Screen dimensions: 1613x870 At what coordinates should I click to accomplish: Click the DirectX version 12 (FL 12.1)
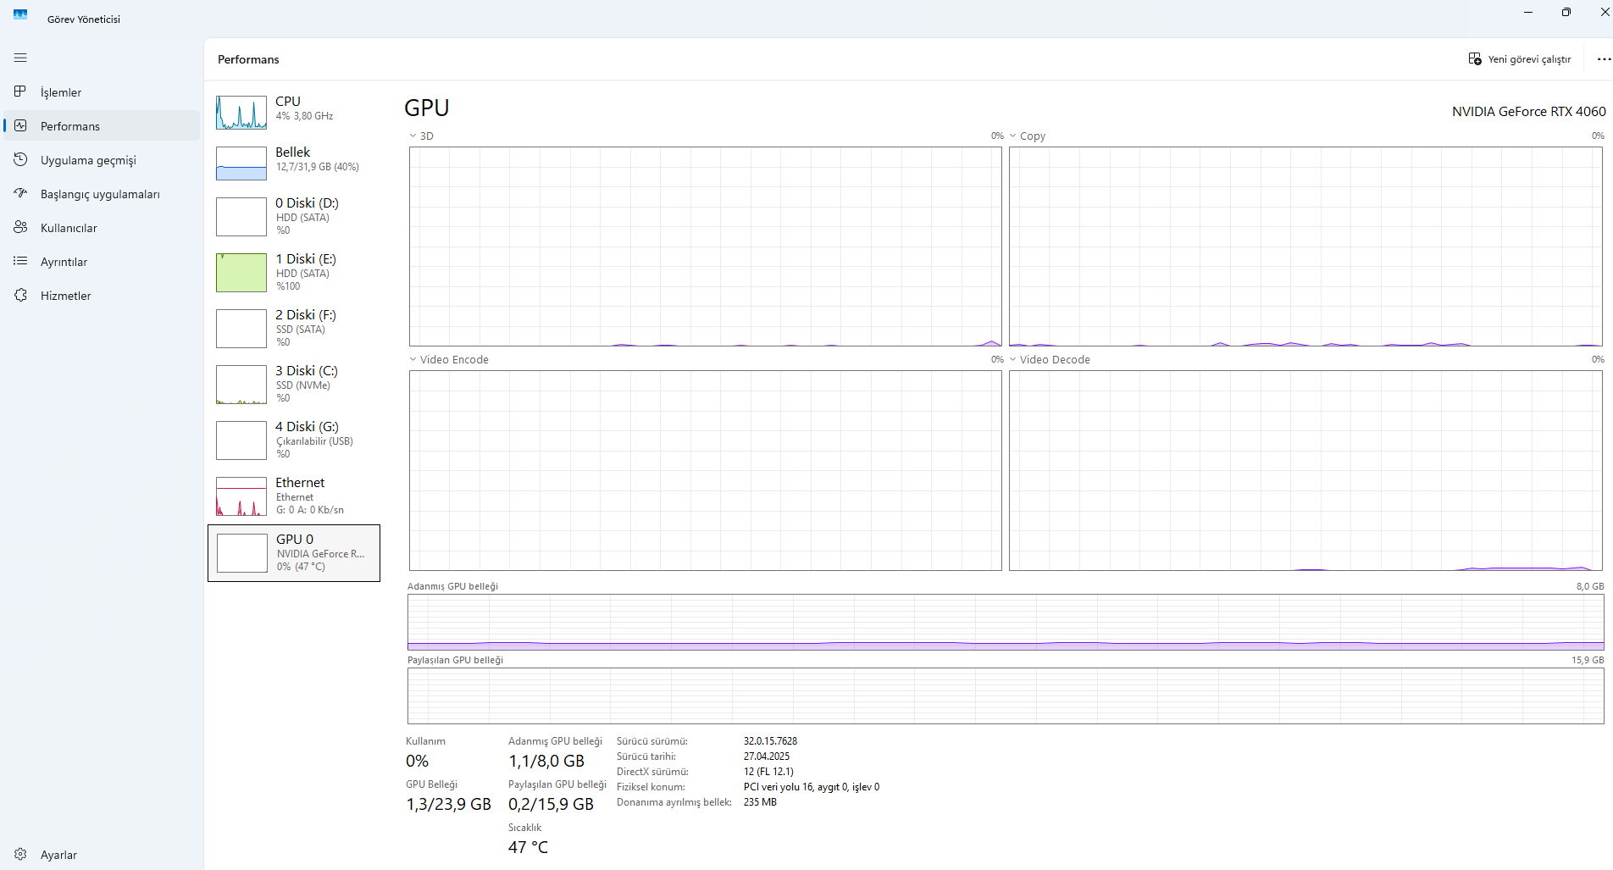(x=768, y=771)
